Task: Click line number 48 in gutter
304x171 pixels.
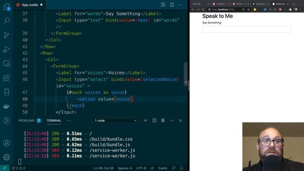Action: point(25,99)
